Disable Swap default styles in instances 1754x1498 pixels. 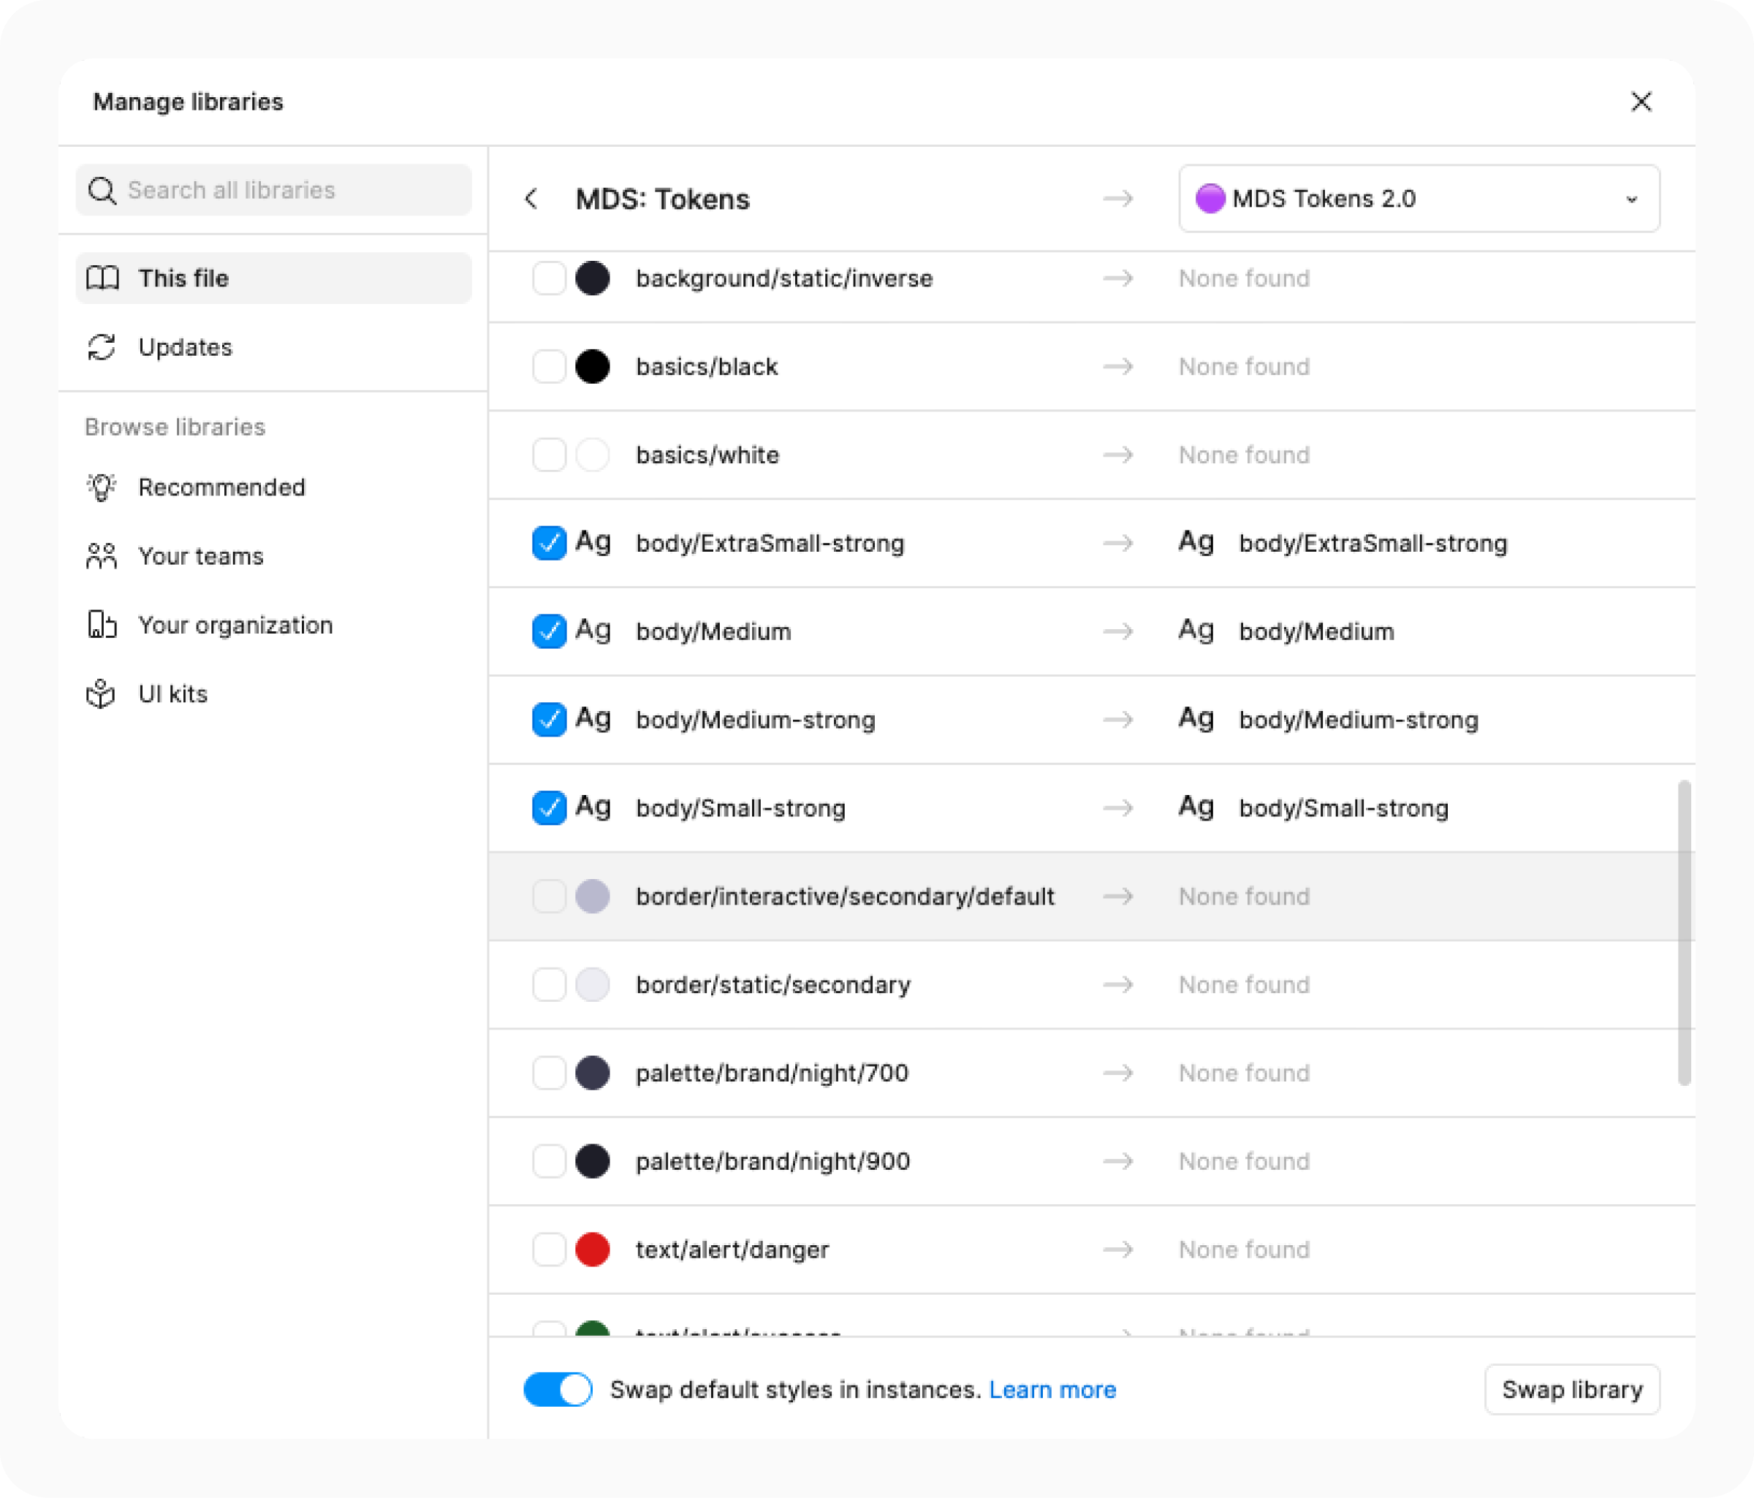558,1389
